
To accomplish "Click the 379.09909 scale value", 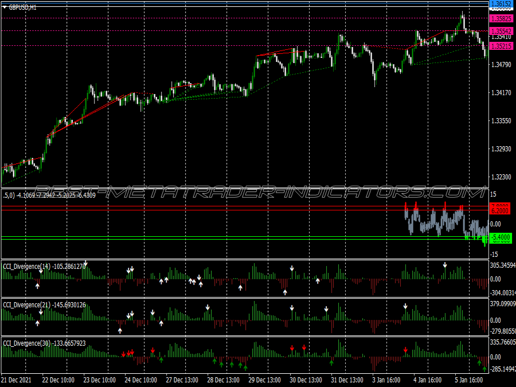I will pyautogui.click(x=503, y=304).
